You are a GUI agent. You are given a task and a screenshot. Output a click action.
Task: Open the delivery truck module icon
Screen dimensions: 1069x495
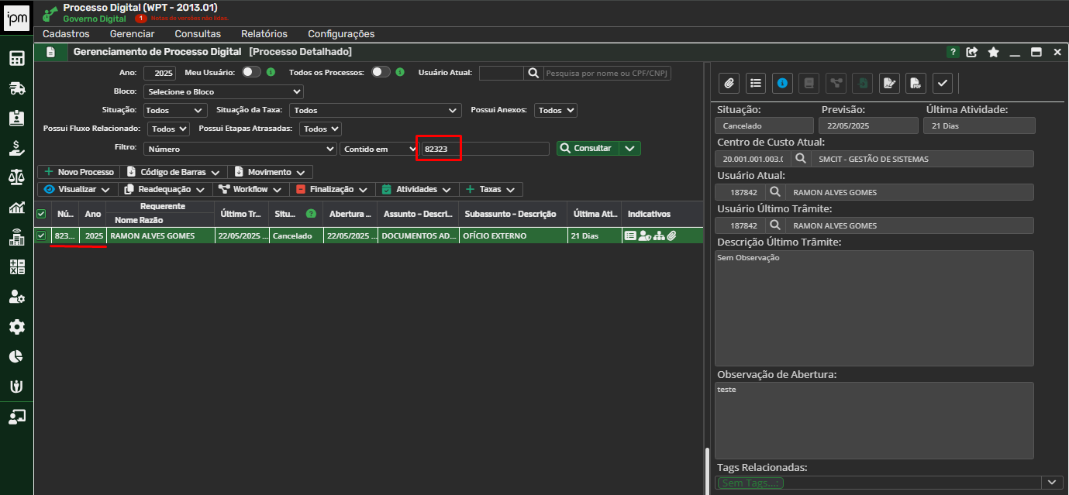click(x=17, y=88)
